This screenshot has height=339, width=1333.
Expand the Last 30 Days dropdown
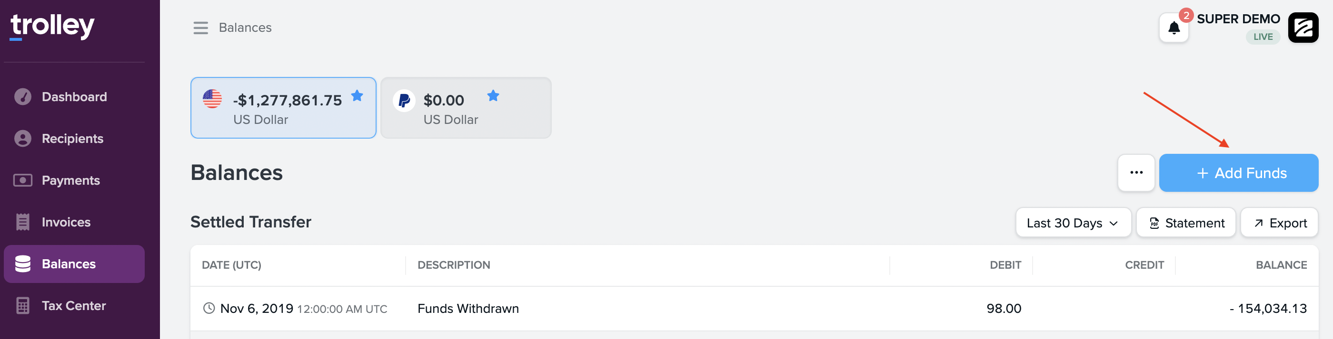1073,223
